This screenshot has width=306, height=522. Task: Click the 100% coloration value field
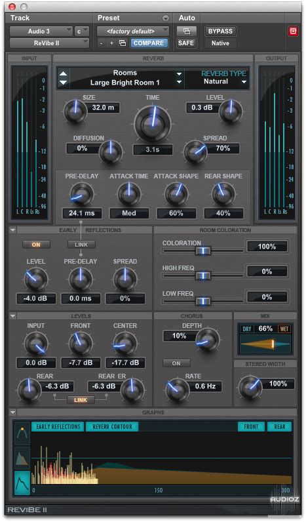tap(267, 247)
